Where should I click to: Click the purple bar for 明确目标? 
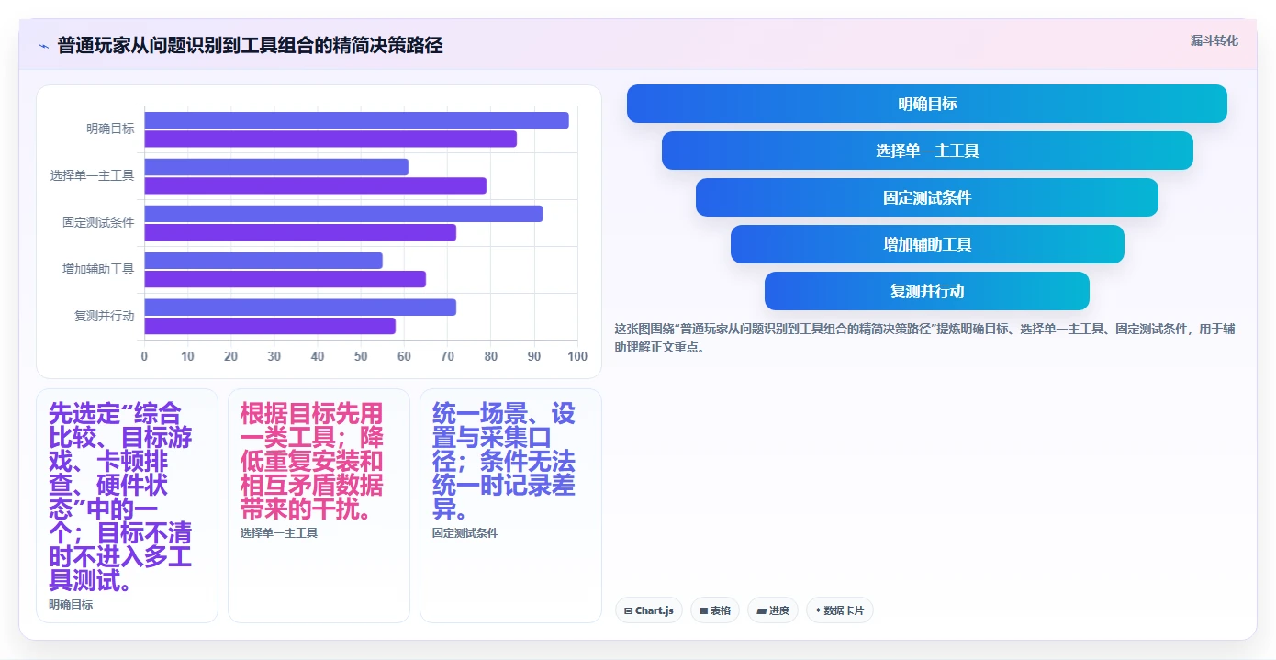330,139
